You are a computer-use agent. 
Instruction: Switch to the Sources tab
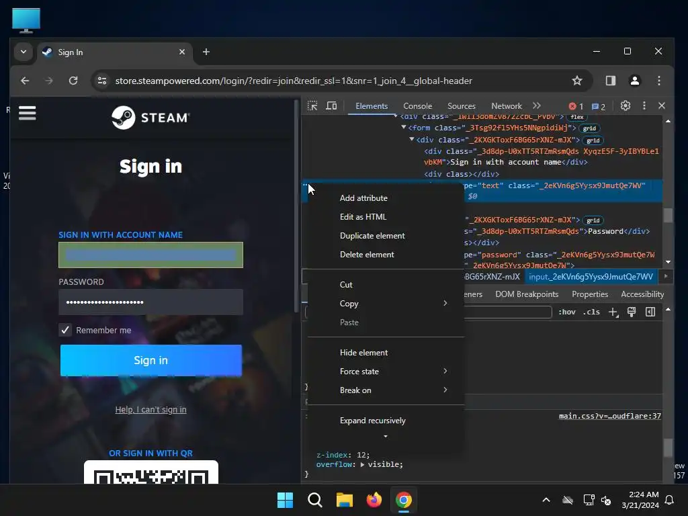click(462, 105)
